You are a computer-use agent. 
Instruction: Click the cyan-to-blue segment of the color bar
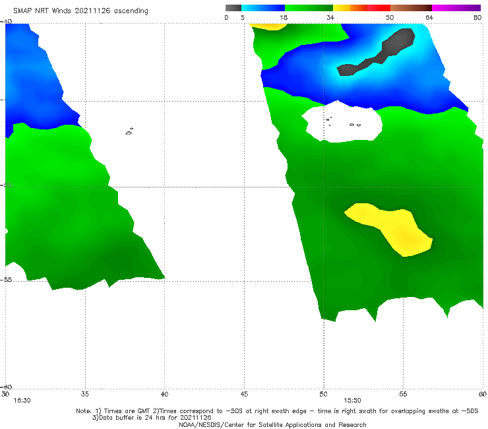[263, 8]
